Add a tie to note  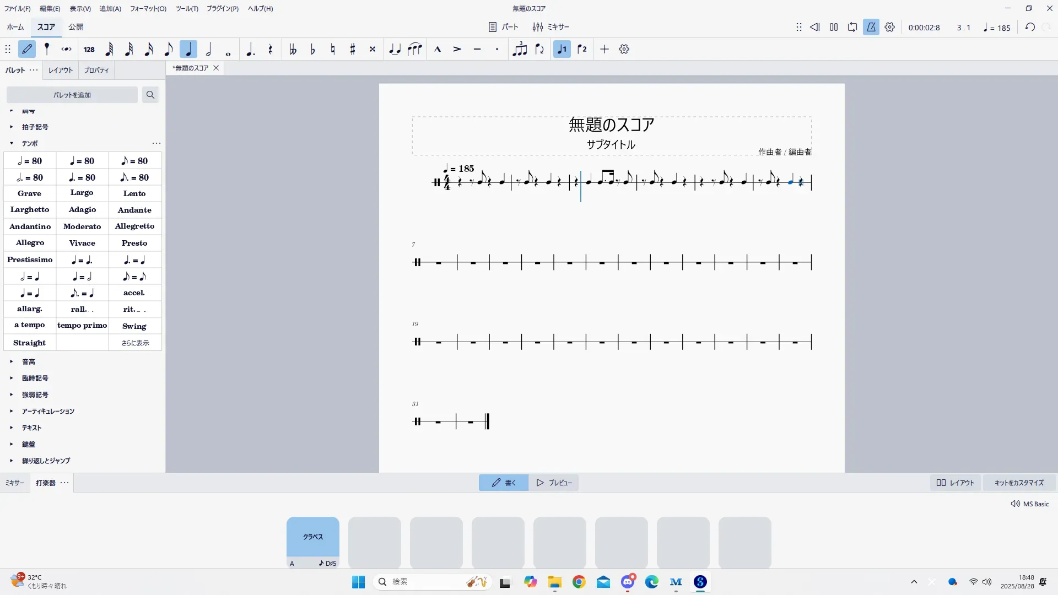point(395,50)
